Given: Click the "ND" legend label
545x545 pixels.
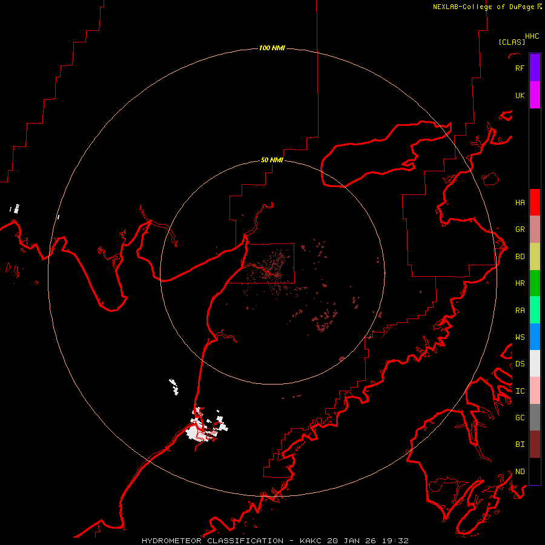Looking at the screenshot, I should point(520,471).
